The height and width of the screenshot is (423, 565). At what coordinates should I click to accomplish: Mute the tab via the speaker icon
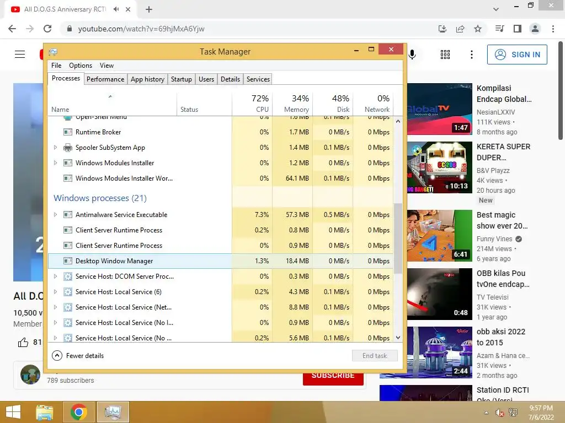click(116, 9)
